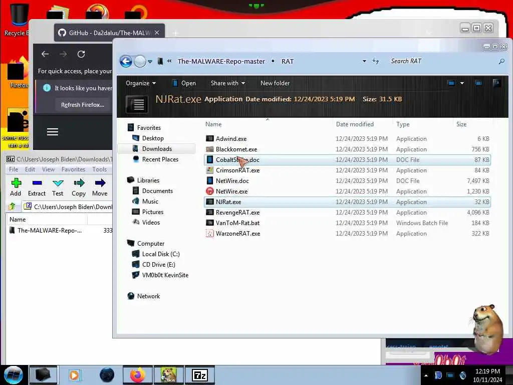Open the Organize menu
The height and width of the screenshot is (385, 513).
click(x=141, y=83)
